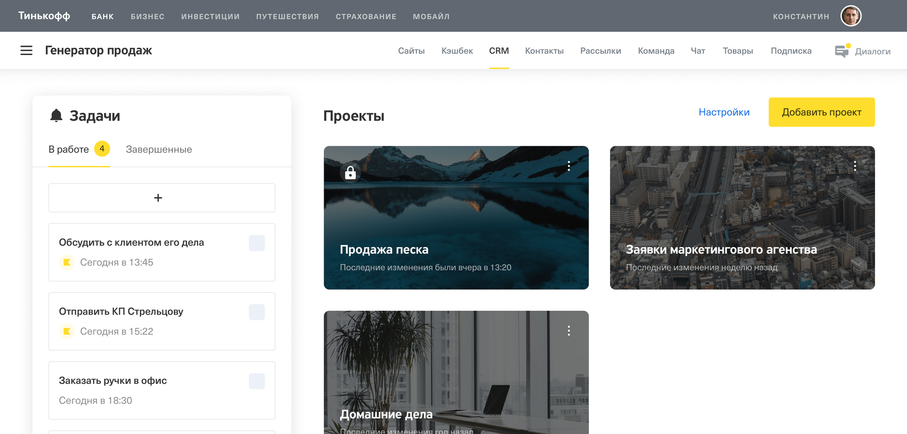Click the text Сегодня в 13:45
The height and width of the screenshot is (434, 907).
point(117,262)
